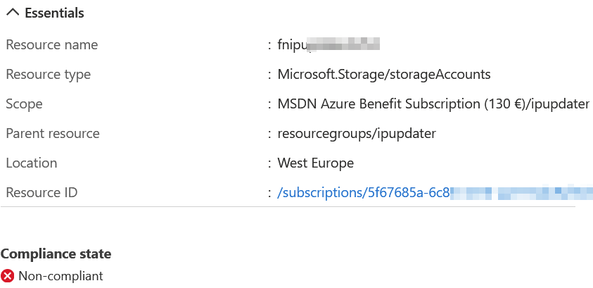The image size is (593, 288).
Task: Click the red Non-compliant error icon
Action: [7, 276]
